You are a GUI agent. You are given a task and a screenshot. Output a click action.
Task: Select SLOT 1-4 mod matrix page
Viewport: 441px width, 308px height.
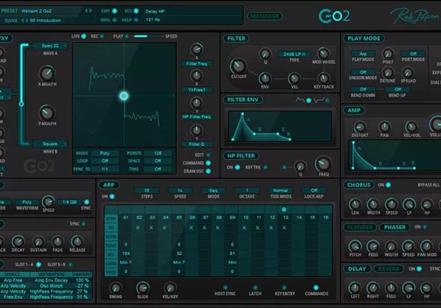click(39, 265)
